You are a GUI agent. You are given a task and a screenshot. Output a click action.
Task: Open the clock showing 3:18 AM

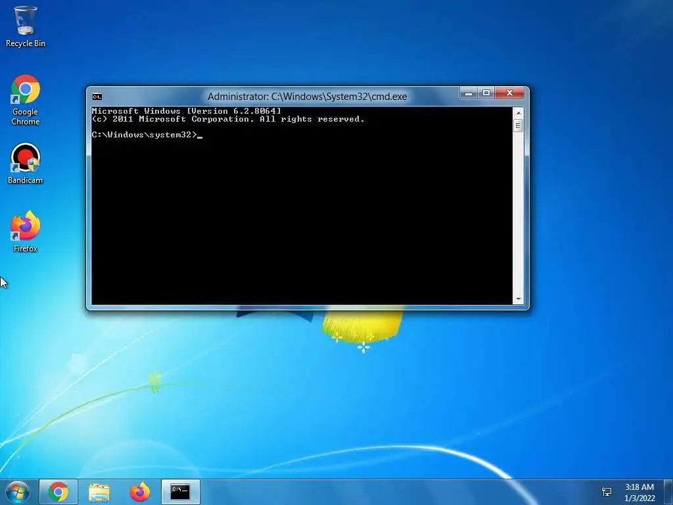[x=639, y=492]
